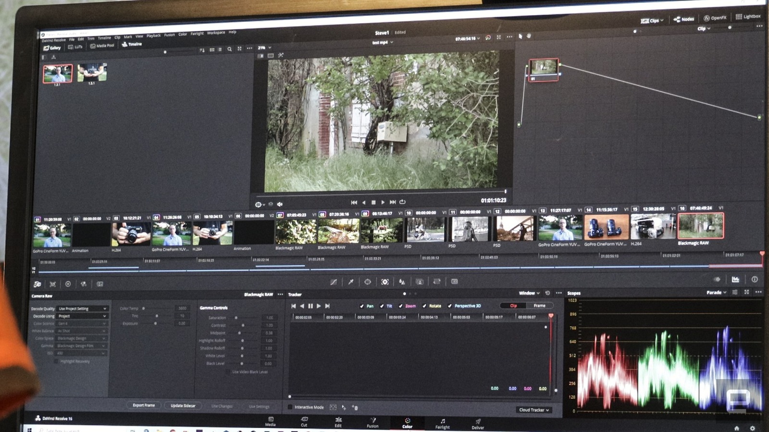Click the Scopes icon in toolbar
Image resolution: width=769 pixels, height=432 pixels.
(735, 279)
